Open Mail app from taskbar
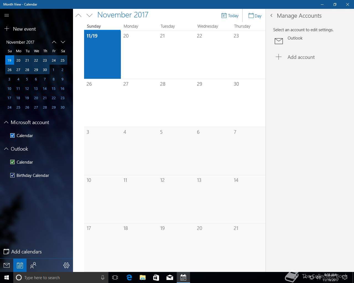 pos(170,277)
